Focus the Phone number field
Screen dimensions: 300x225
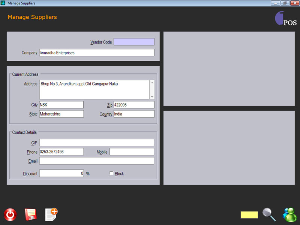coord(61,152)
